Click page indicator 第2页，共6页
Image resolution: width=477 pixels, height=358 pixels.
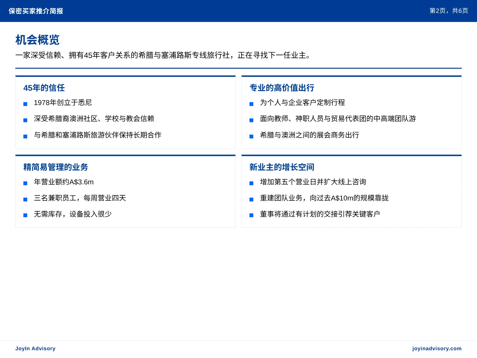coord(449,11)
